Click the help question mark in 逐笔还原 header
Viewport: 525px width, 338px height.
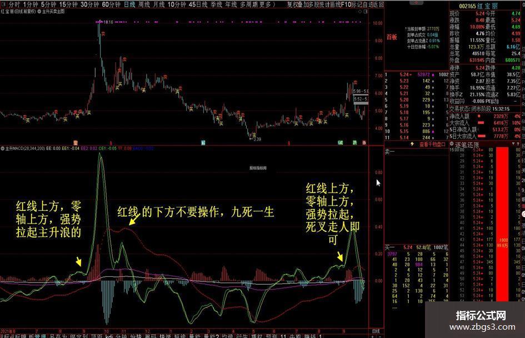[x=519, y=144]
